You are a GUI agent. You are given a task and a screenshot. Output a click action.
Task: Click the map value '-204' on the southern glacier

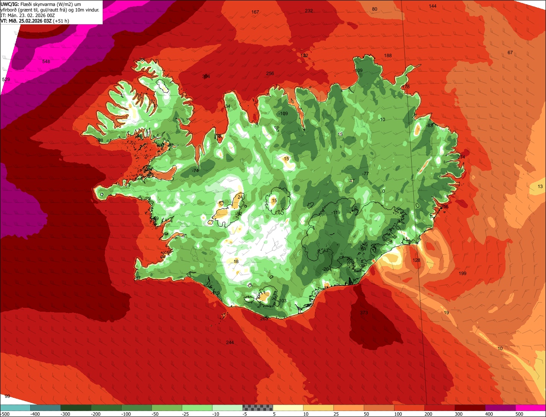(x=326, y=269)
